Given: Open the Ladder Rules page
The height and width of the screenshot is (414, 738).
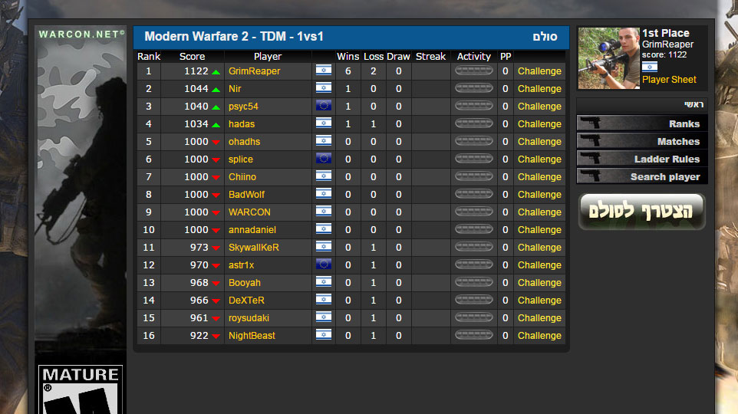Looking at the screenshot, I should tap(642, 159).
